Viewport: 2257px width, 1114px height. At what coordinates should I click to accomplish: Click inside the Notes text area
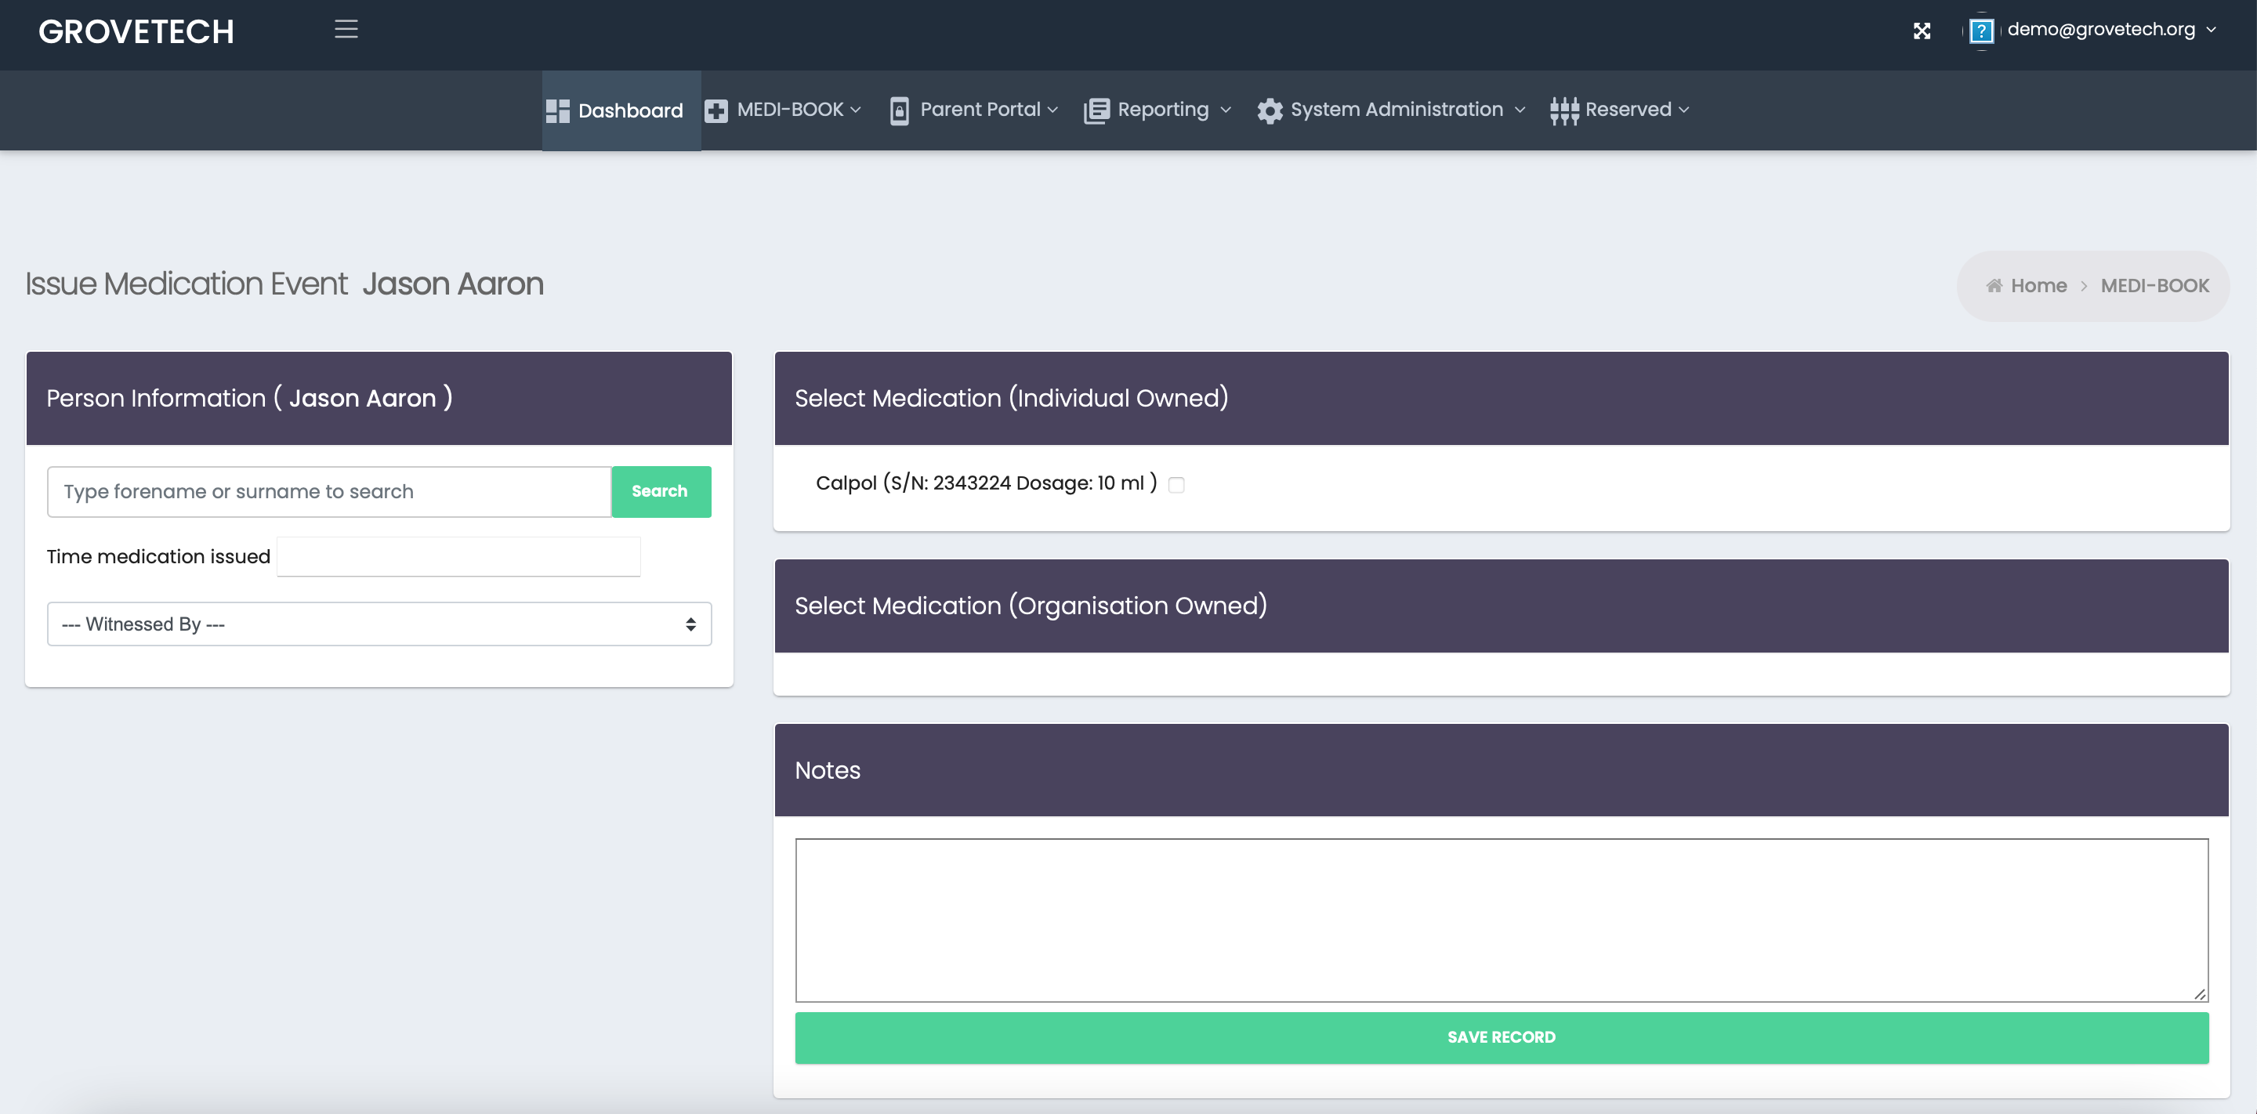[1501, 920]
